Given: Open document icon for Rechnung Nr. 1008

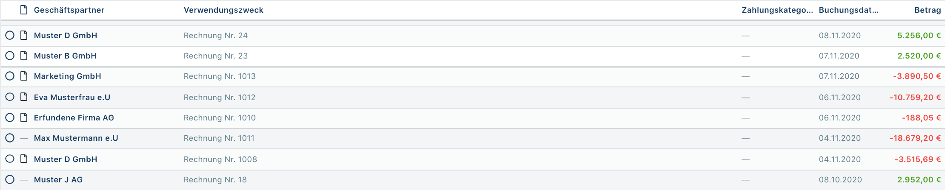Looking at the screenshot, I should (x=24, y=159).
